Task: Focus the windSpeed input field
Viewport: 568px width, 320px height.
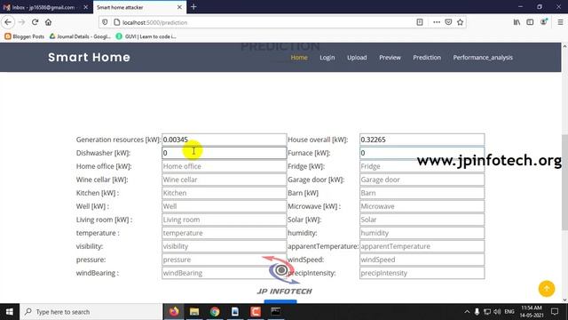Action: point(422,260)
